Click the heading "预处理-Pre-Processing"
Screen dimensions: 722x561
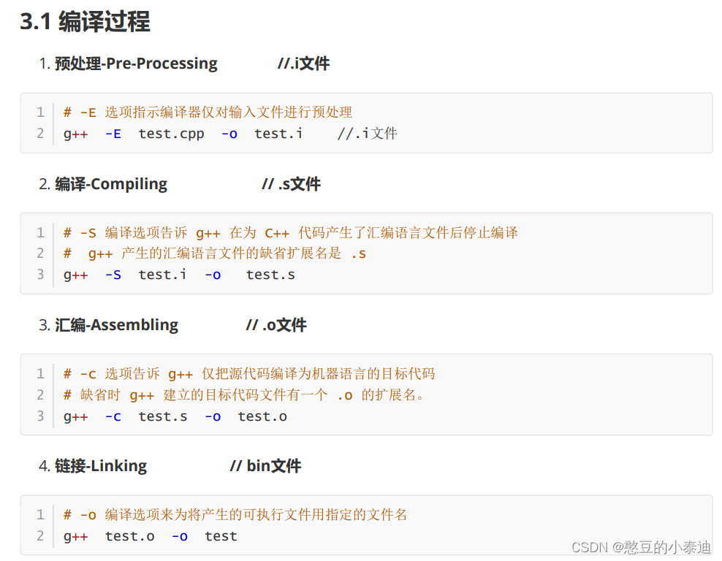click(137, 64)
